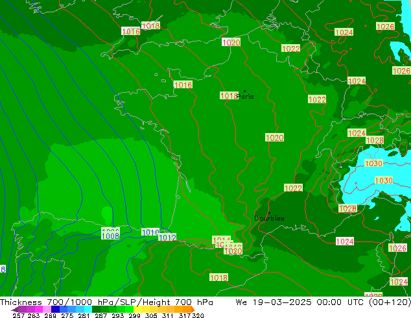Image resolution: width=411 pixels, height=318 pixels.
Task: Pick the dark navy blue legend swatch
Action: [55, 309]
